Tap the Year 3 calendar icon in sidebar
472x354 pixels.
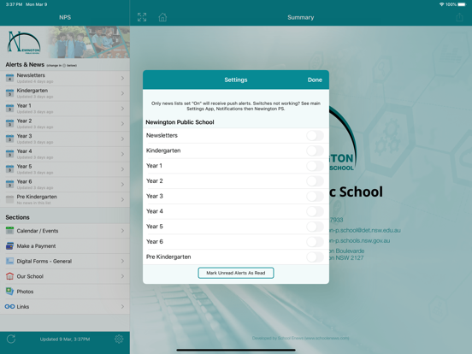tap(9, 139)
